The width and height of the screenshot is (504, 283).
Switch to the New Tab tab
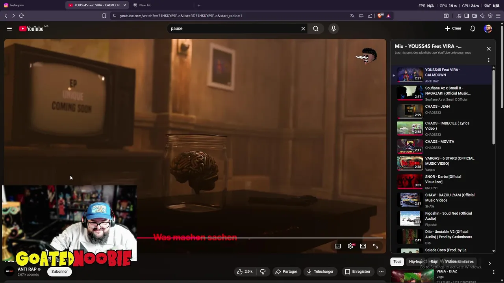(x=161, y=5)
